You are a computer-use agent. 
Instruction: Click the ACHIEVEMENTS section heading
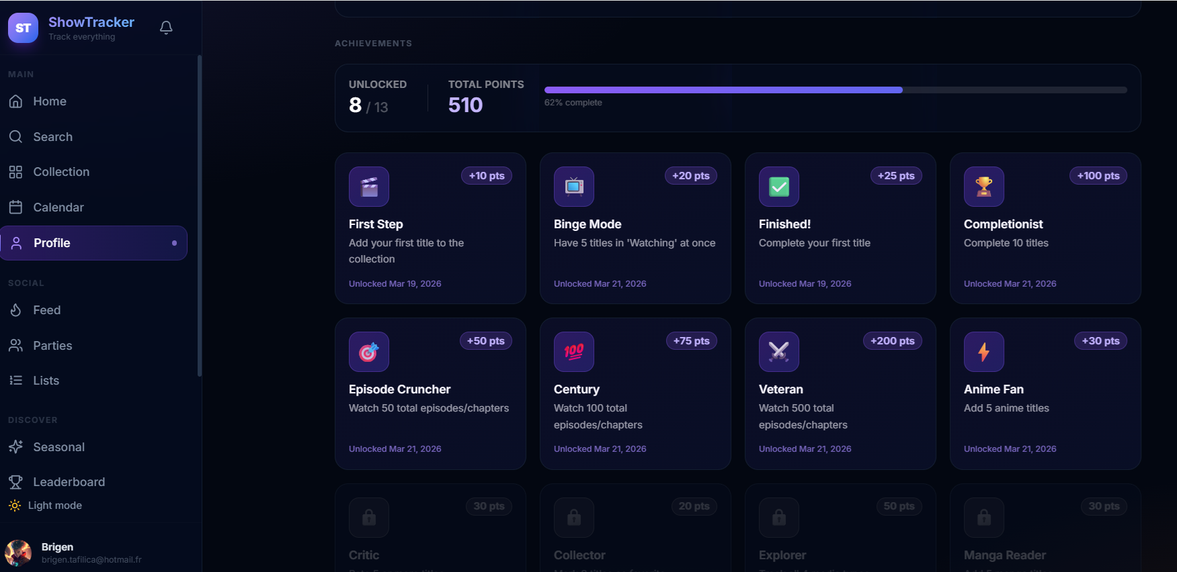[x=373, y=44]
